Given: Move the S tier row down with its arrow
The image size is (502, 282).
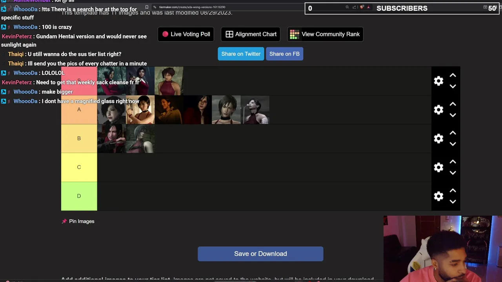Looking at the screenshot, I should [x=453, y=86].
